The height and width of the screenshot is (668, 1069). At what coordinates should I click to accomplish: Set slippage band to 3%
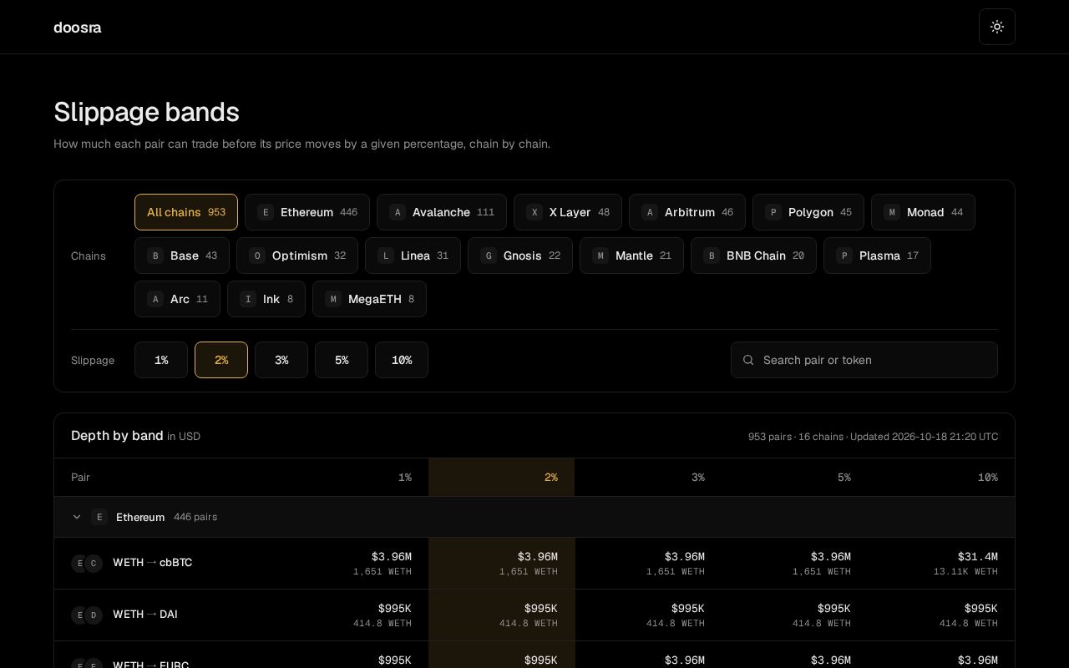[281, 360]
